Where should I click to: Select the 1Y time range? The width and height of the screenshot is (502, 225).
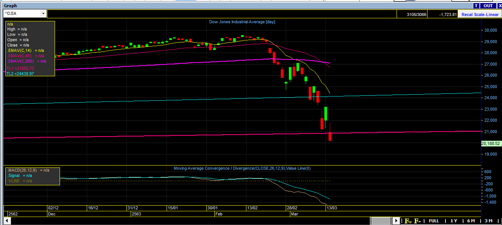point(453,221)
